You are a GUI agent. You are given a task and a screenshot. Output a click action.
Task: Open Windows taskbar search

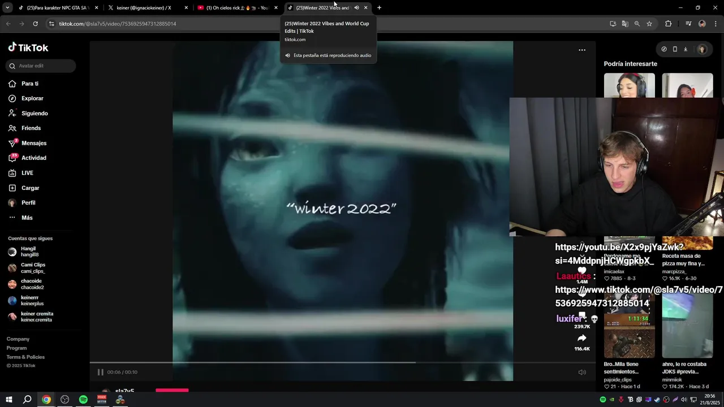click(x=27, y=400)
